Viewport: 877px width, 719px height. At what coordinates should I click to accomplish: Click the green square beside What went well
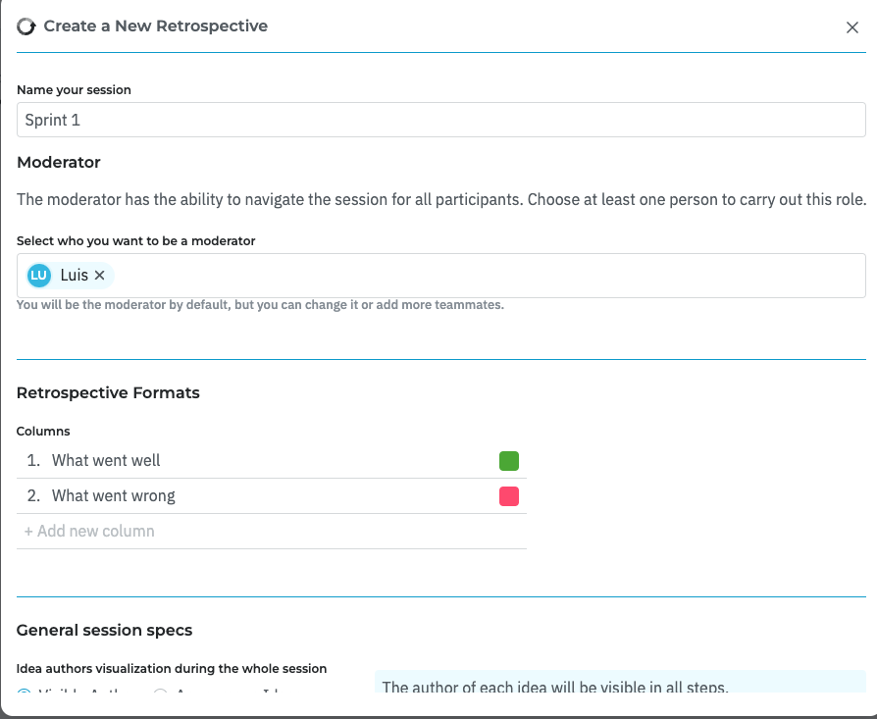[509, 460]
